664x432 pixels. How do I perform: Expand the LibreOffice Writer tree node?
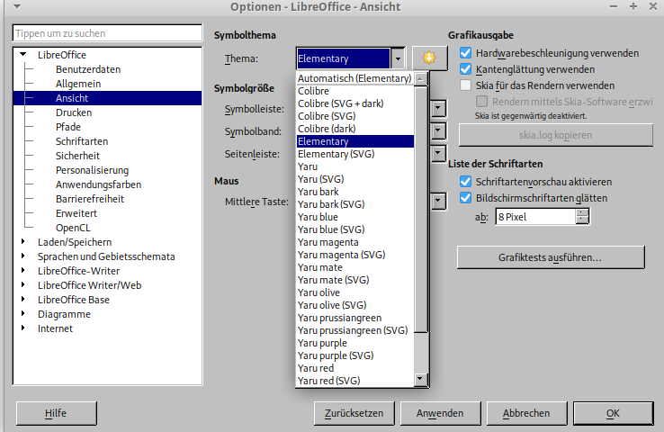pyautogui.click(x=23, y=271)
